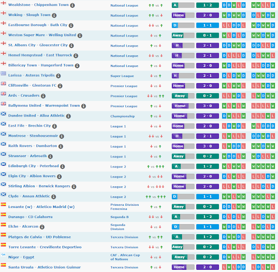The image size is (278, 272).
Task: Click Segunda Division link for Elche
Action: [118, 227]
